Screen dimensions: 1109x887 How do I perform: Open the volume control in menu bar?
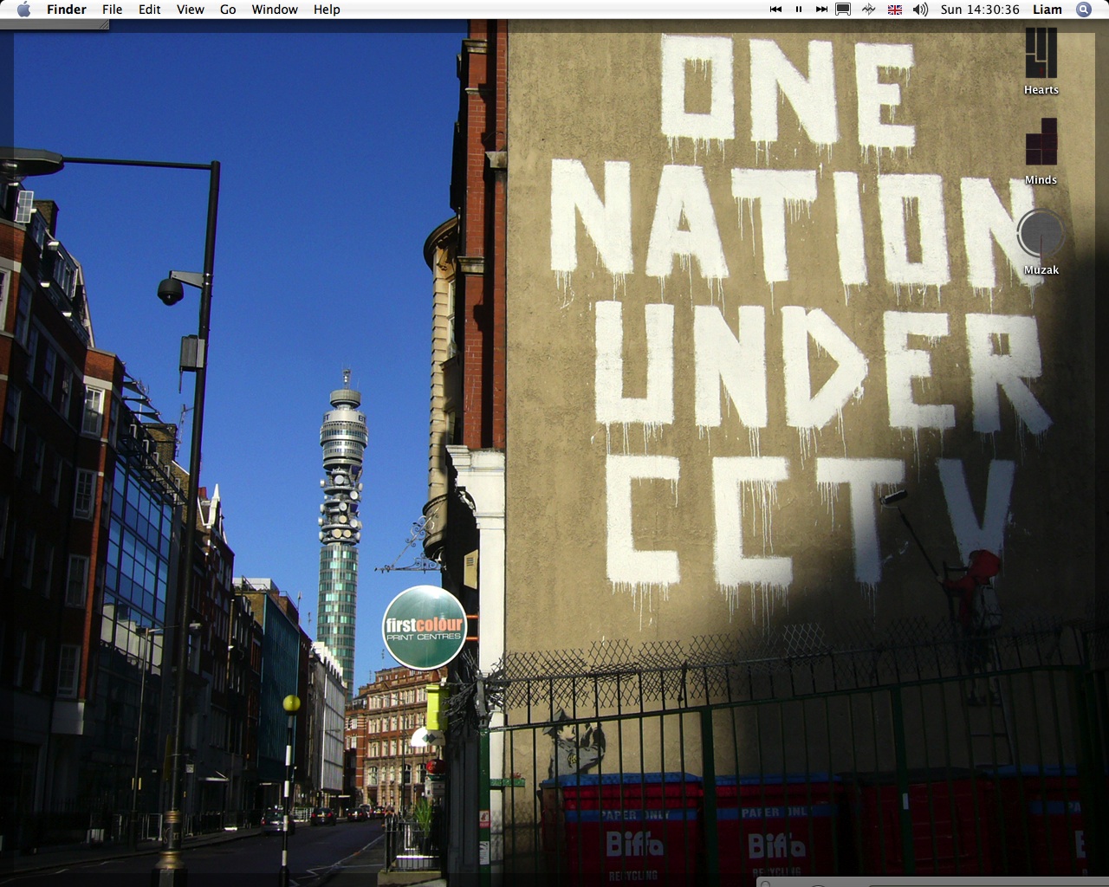click(920, 10)
